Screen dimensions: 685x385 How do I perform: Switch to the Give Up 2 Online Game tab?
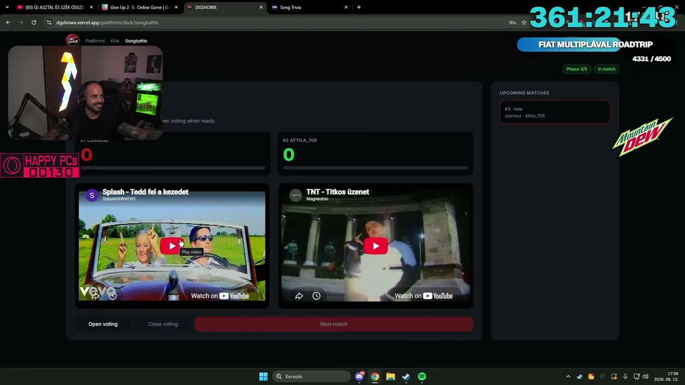coord(139,7)
